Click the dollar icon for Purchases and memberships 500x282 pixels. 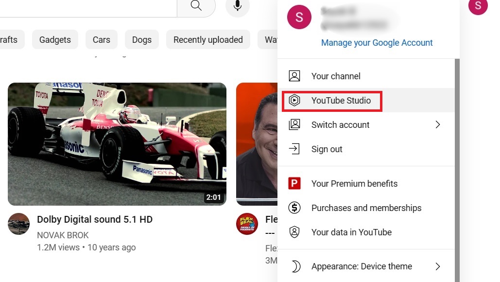[294, 208]
